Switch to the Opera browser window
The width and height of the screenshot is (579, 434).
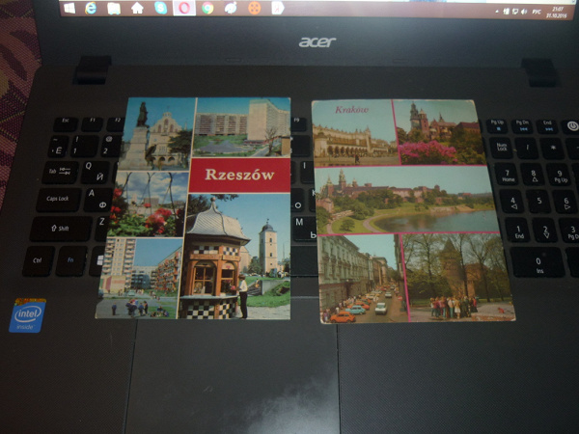pyautogui.click(x=184, y=8)
